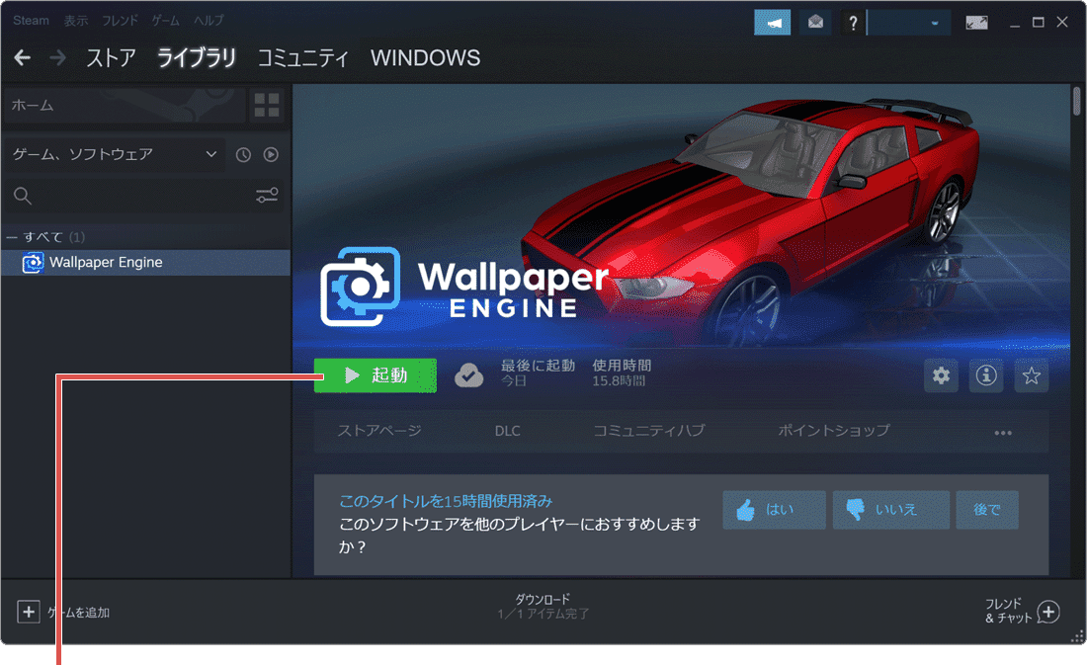Add to favorites with star icon

1032,375
